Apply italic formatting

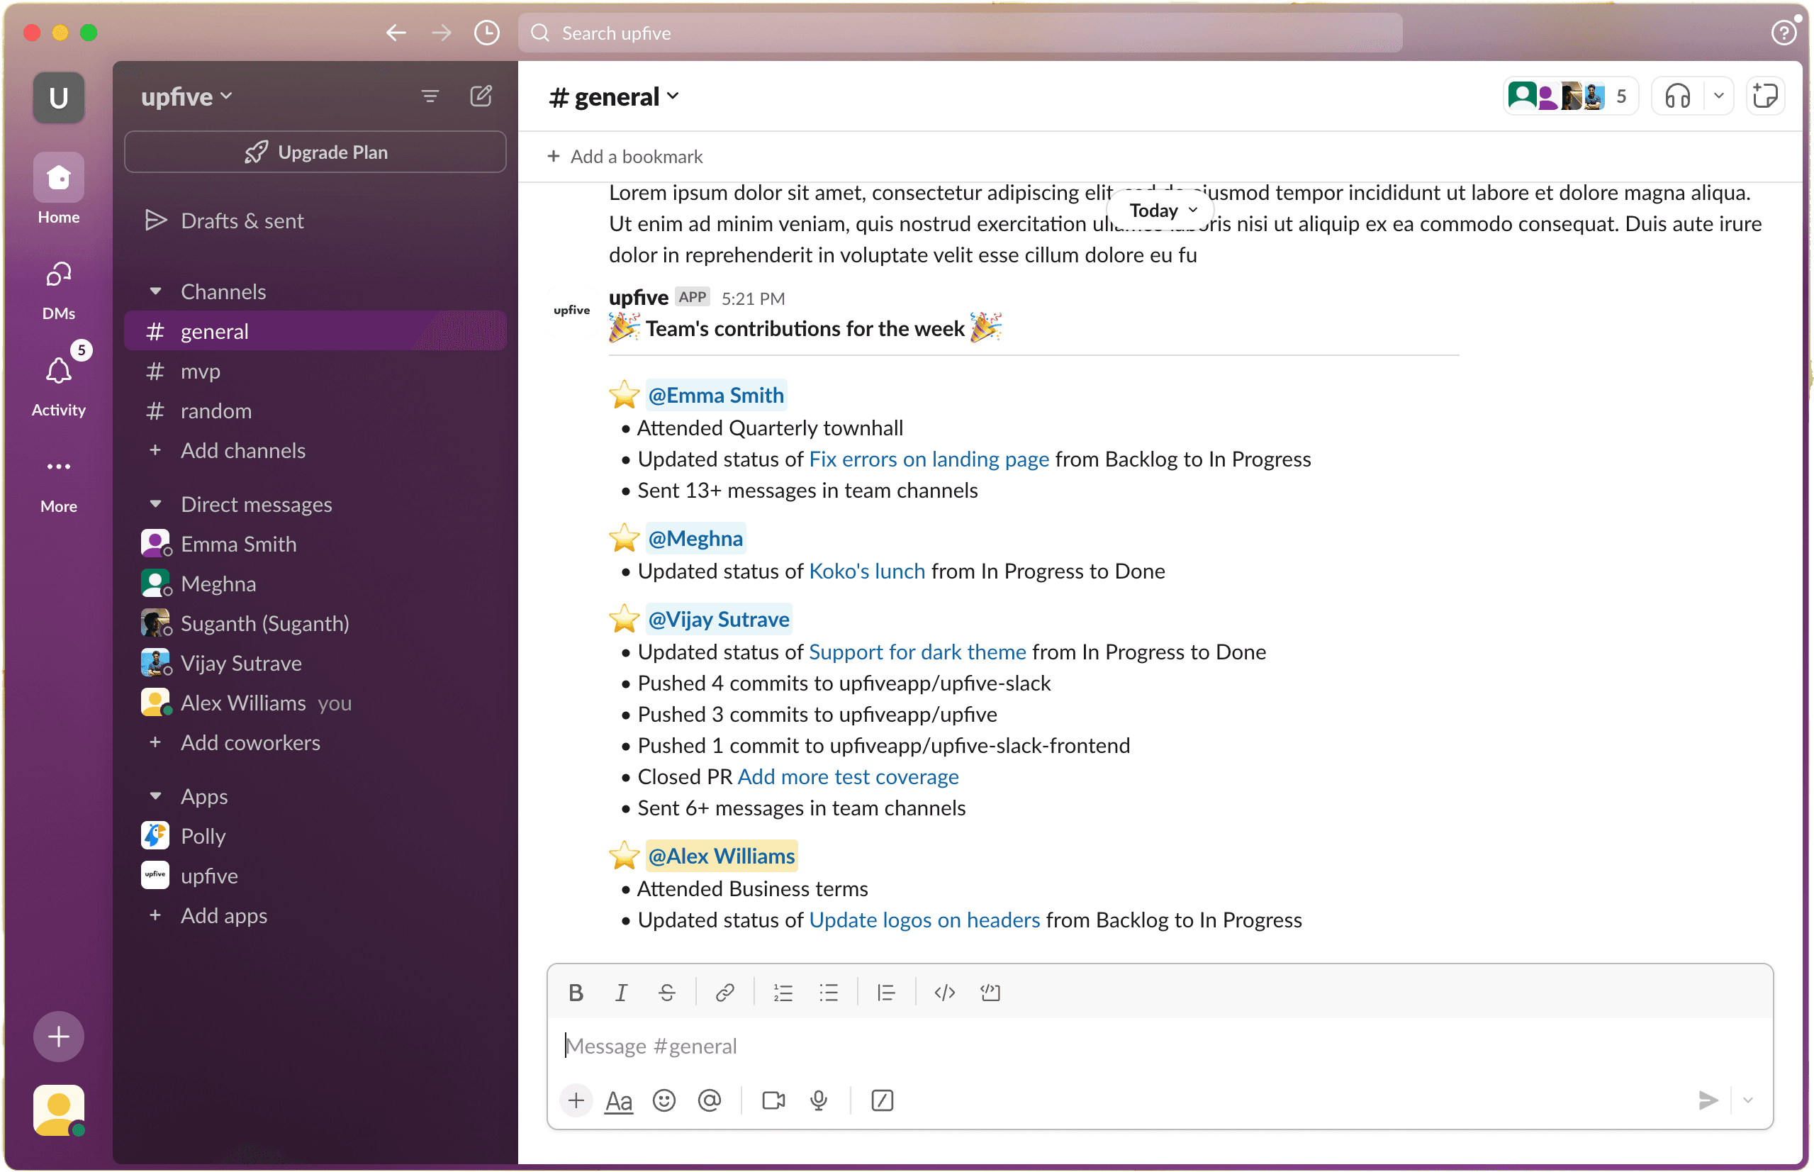point(621,993)
